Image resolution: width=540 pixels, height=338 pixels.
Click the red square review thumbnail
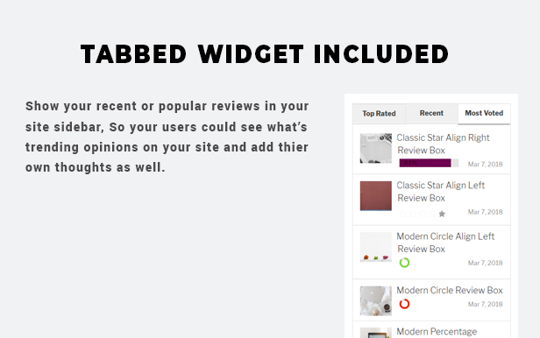[376, 196]
